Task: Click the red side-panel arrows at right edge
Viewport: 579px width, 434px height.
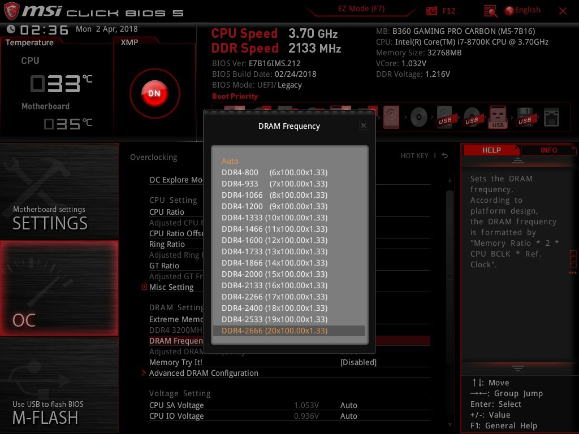Action: [573, 273]
